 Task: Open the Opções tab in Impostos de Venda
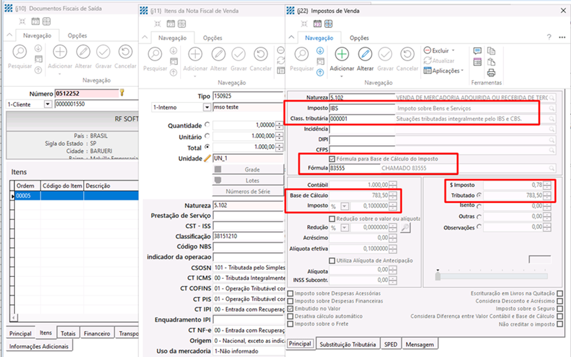point(359,38)
